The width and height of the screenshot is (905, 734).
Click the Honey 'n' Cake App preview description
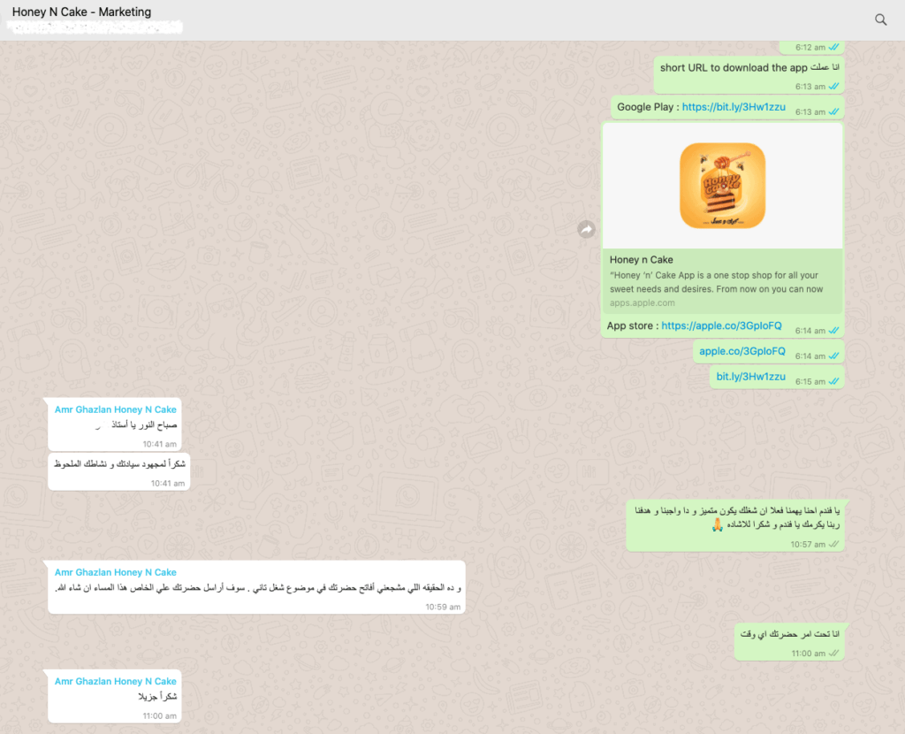click(716, 282)
